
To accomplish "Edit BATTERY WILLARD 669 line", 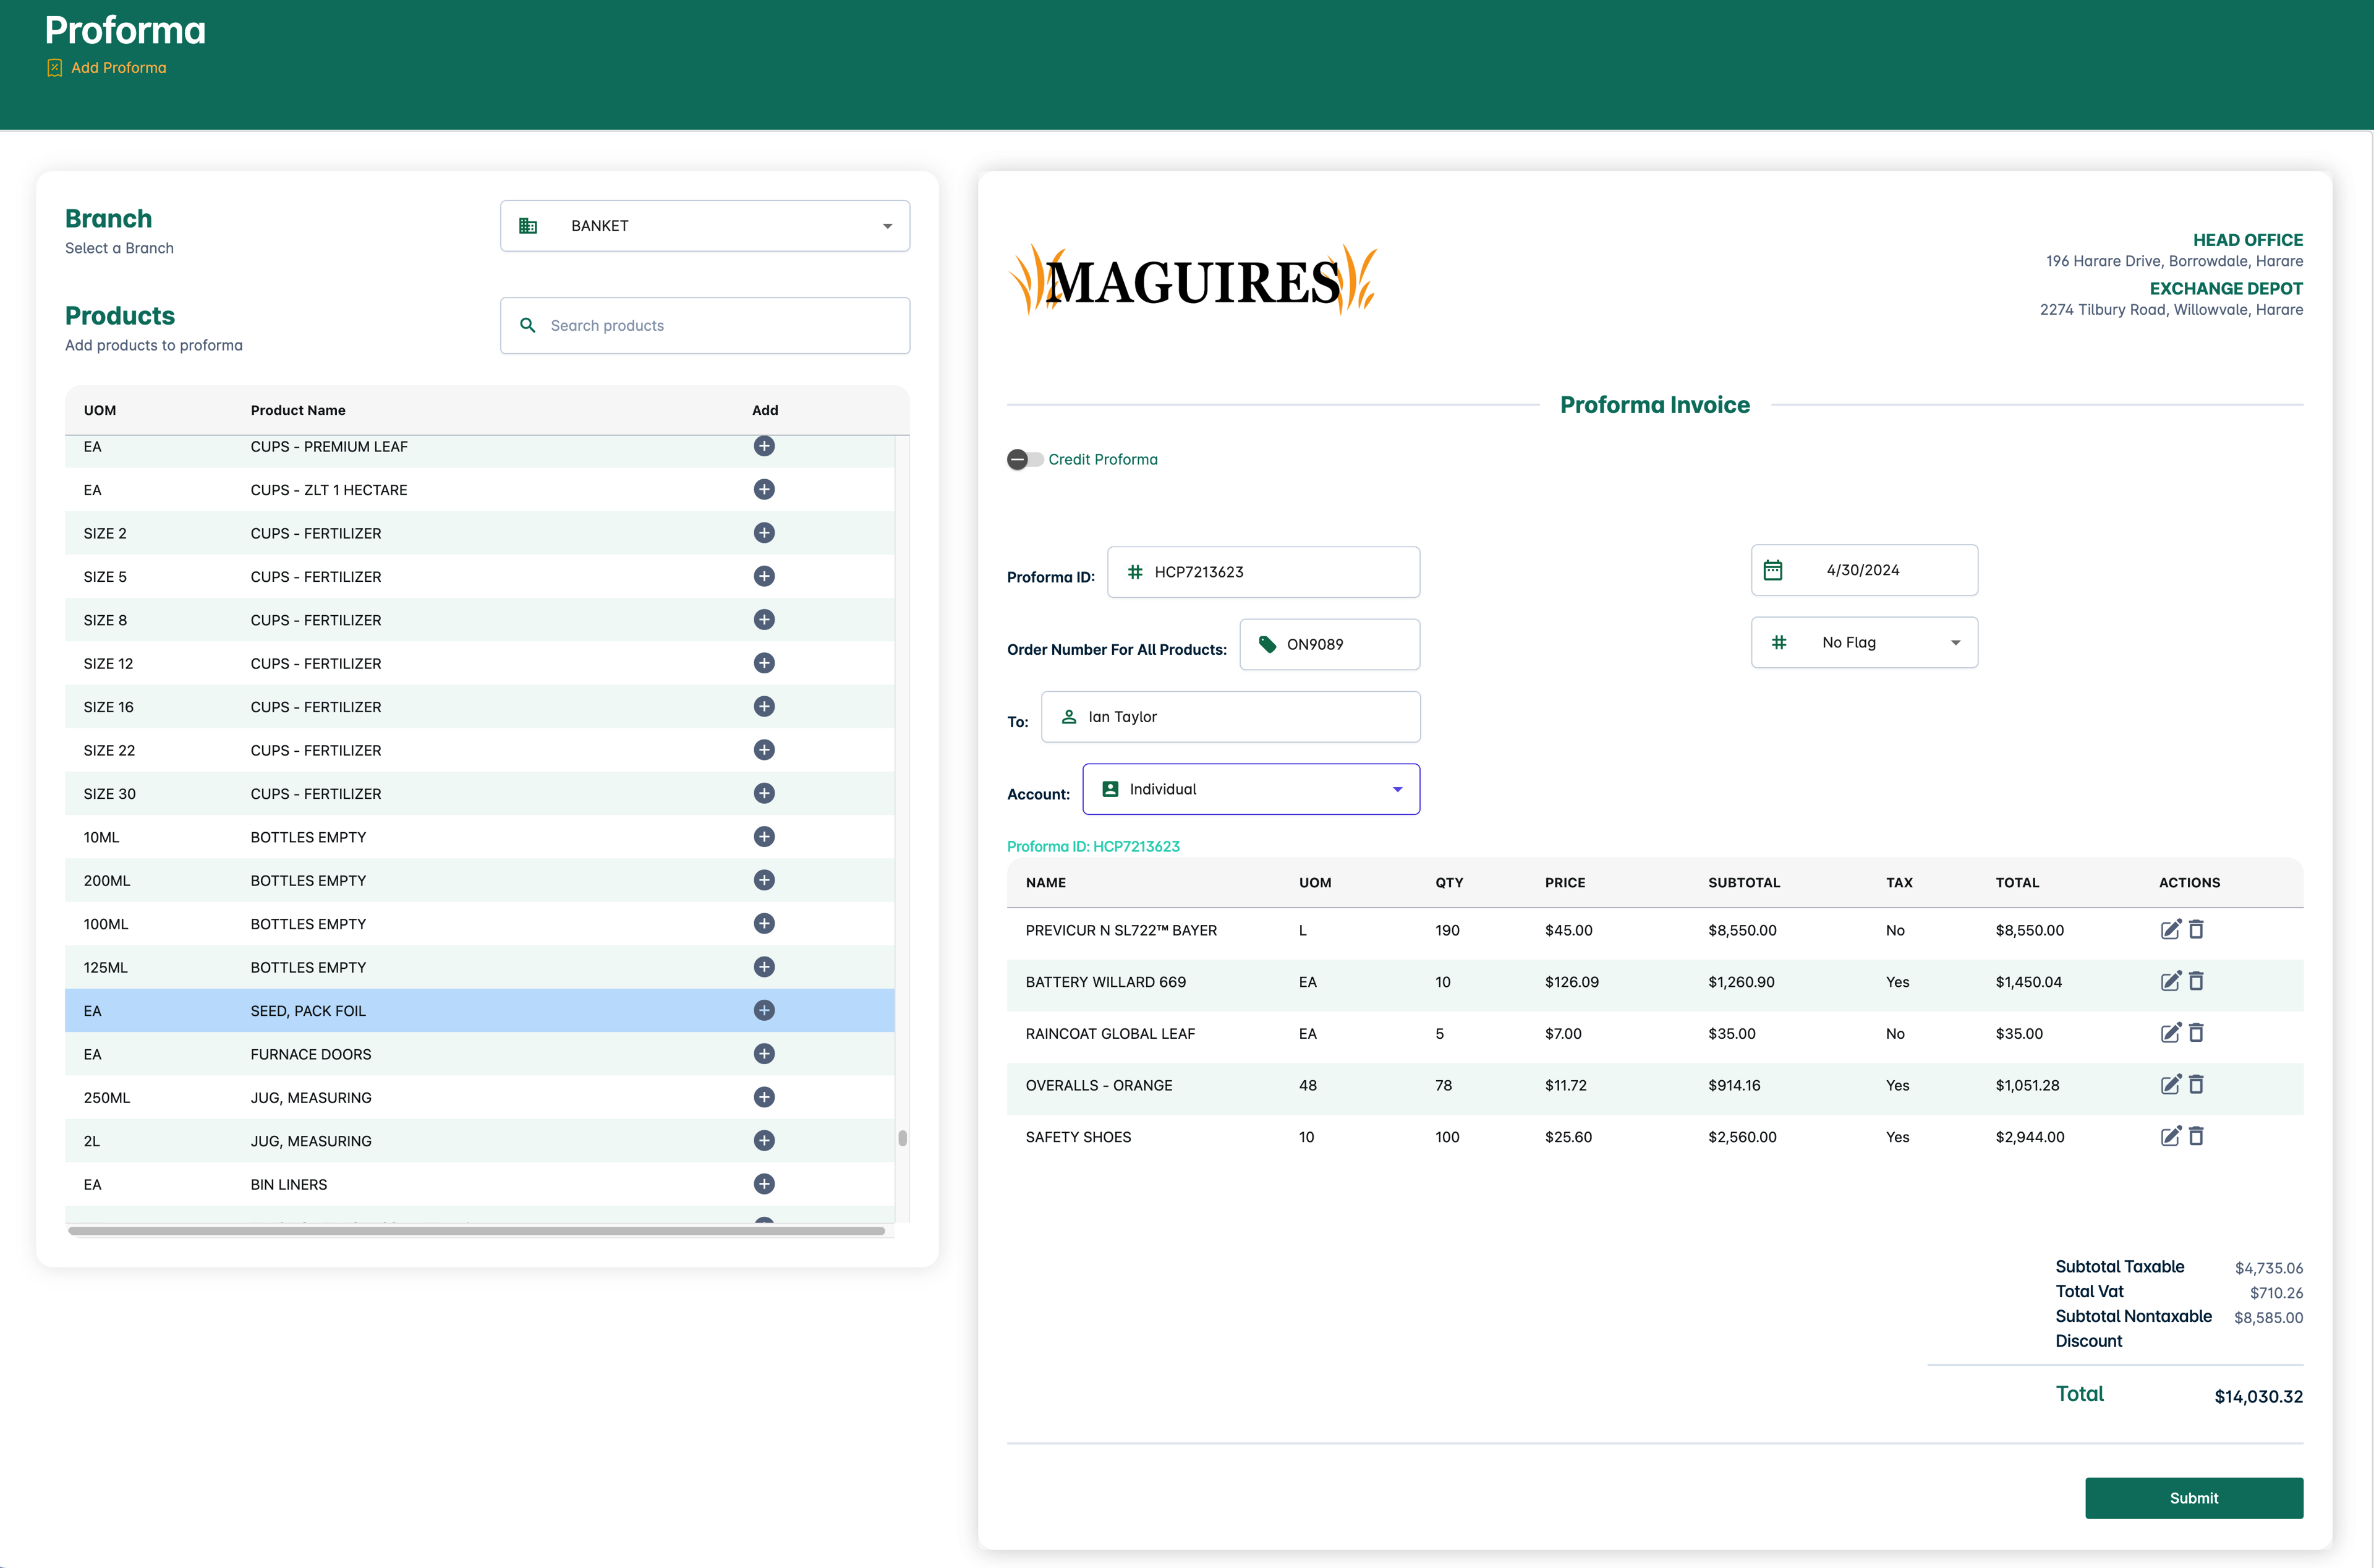I will pos(2170,981).
